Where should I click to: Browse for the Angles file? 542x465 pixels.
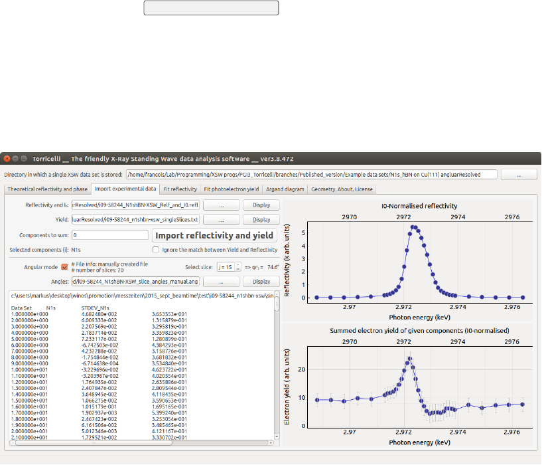[221, 282]
